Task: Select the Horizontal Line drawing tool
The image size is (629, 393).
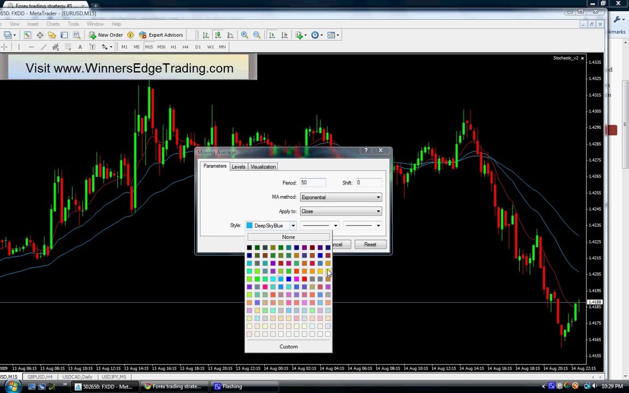Action: click(31, 47)
